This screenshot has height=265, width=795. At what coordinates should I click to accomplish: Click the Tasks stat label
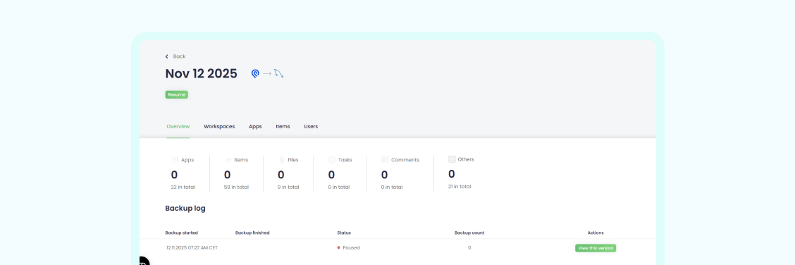click(x=345, y=159)
